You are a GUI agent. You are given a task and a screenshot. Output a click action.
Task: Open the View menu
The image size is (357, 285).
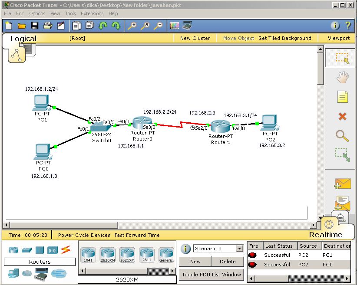(x=55, y=13)
